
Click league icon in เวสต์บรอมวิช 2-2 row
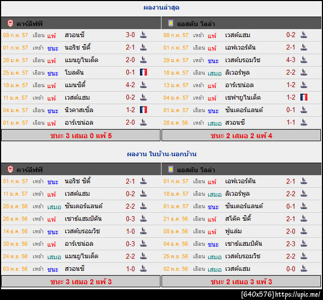pos(304,256)
